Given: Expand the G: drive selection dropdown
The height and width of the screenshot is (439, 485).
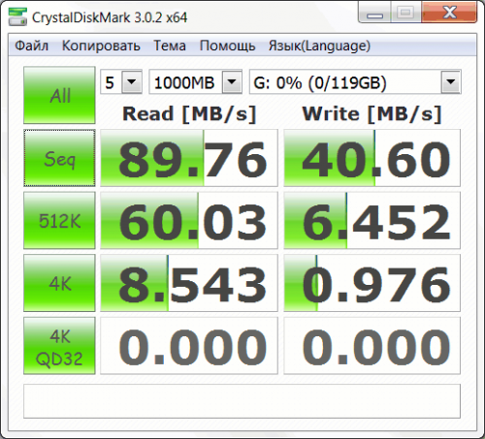Looking at the screenshot, I should click(451, 82).
